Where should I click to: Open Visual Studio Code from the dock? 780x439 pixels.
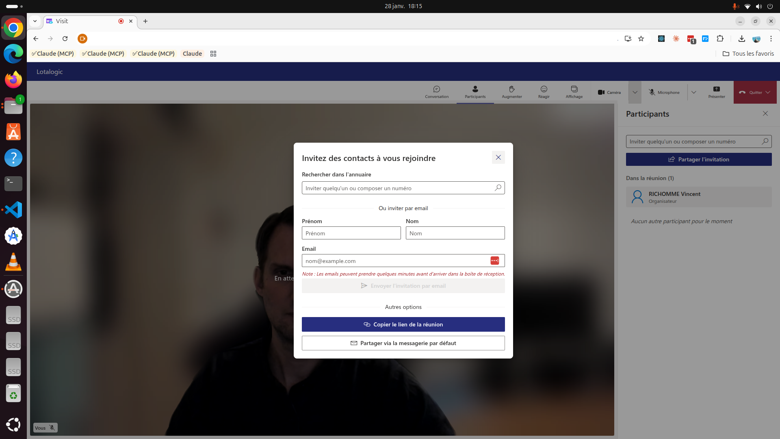(13, 210)
